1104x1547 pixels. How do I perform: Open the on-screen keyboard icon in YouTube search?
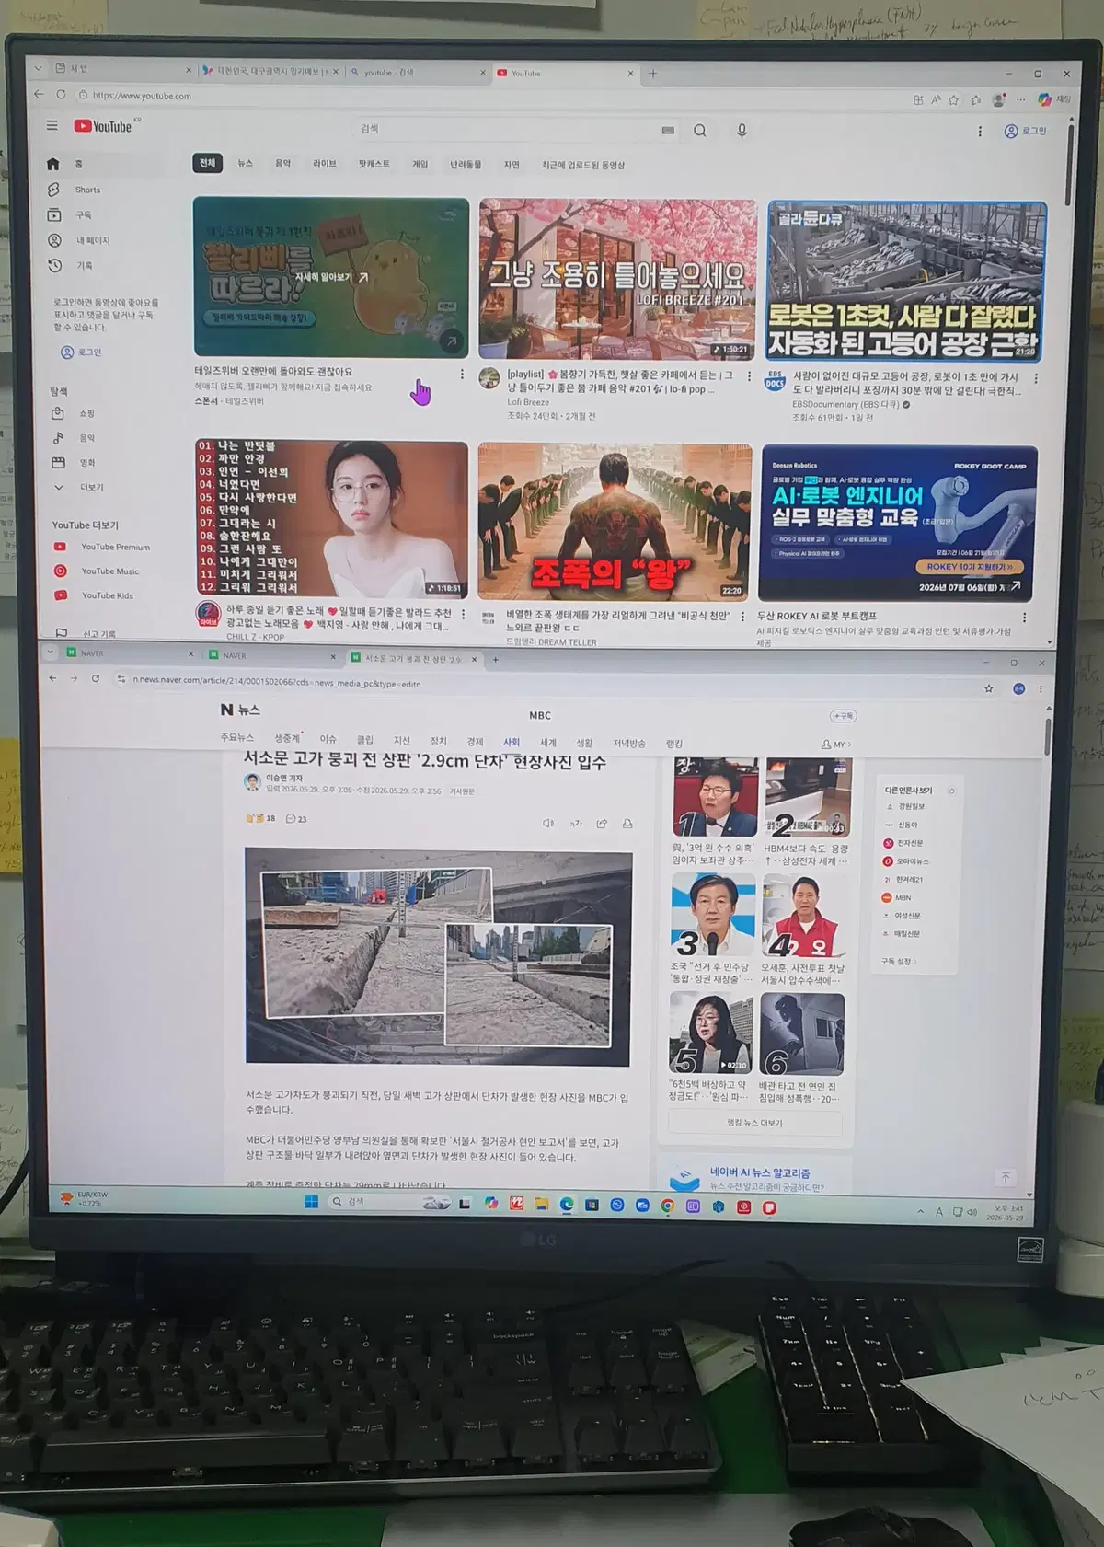[668, 131]
